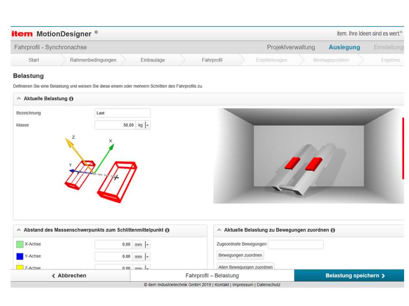The image size is (409, 306).
Task: Click the red vertical scrollbar beside the 3D view
Action: click(x=403, y=149)
